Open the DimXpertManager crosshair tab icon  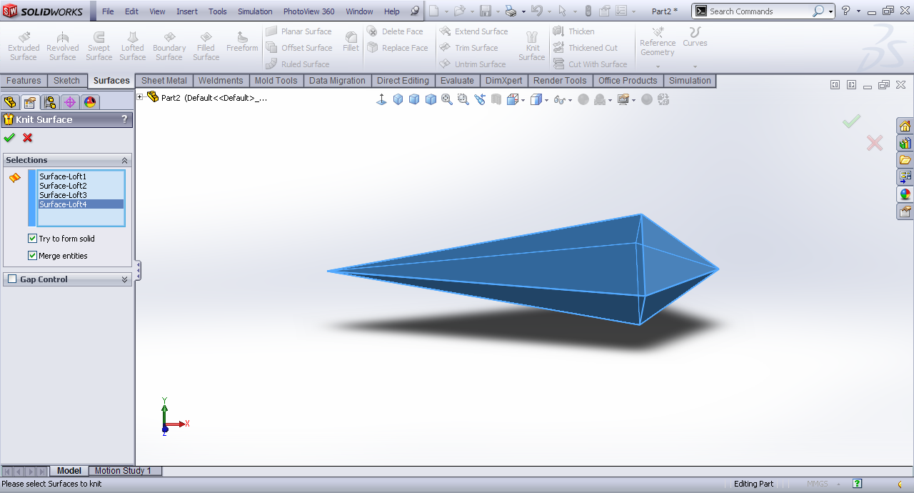tap(70, 102)
